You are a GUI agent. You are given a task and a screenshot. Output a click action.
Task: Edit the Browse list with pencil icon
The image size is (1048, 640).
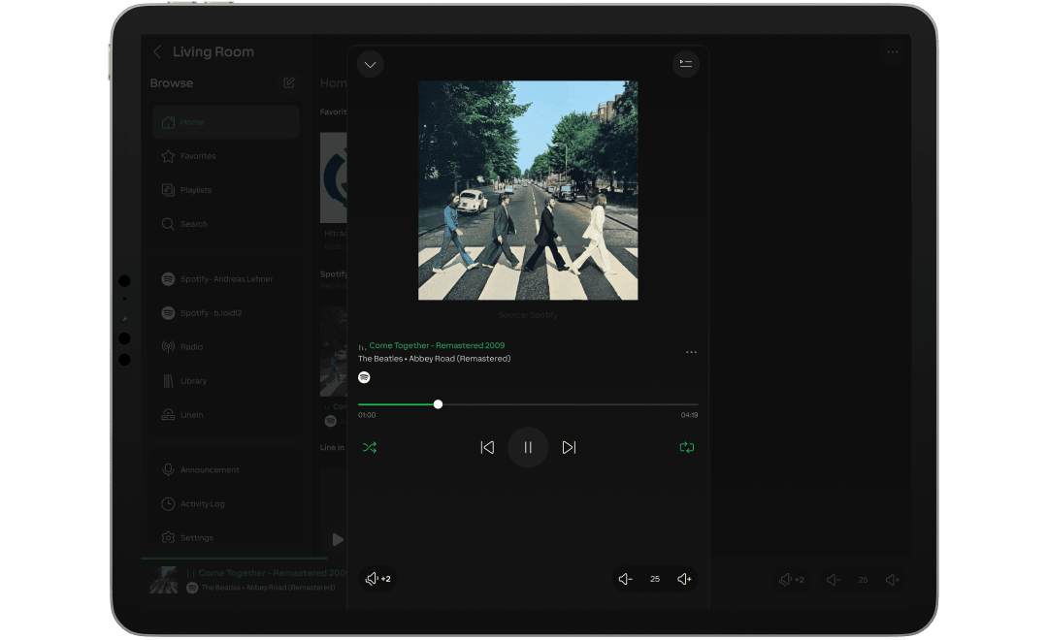289,83
